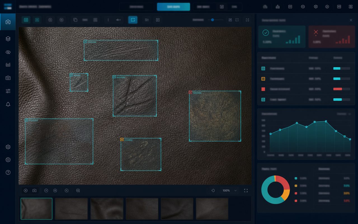Open the home icon in left sidebar
Image resolution: width=358 pixels, height=224 pixels.
pyautogui.click(x=8, y=22)
